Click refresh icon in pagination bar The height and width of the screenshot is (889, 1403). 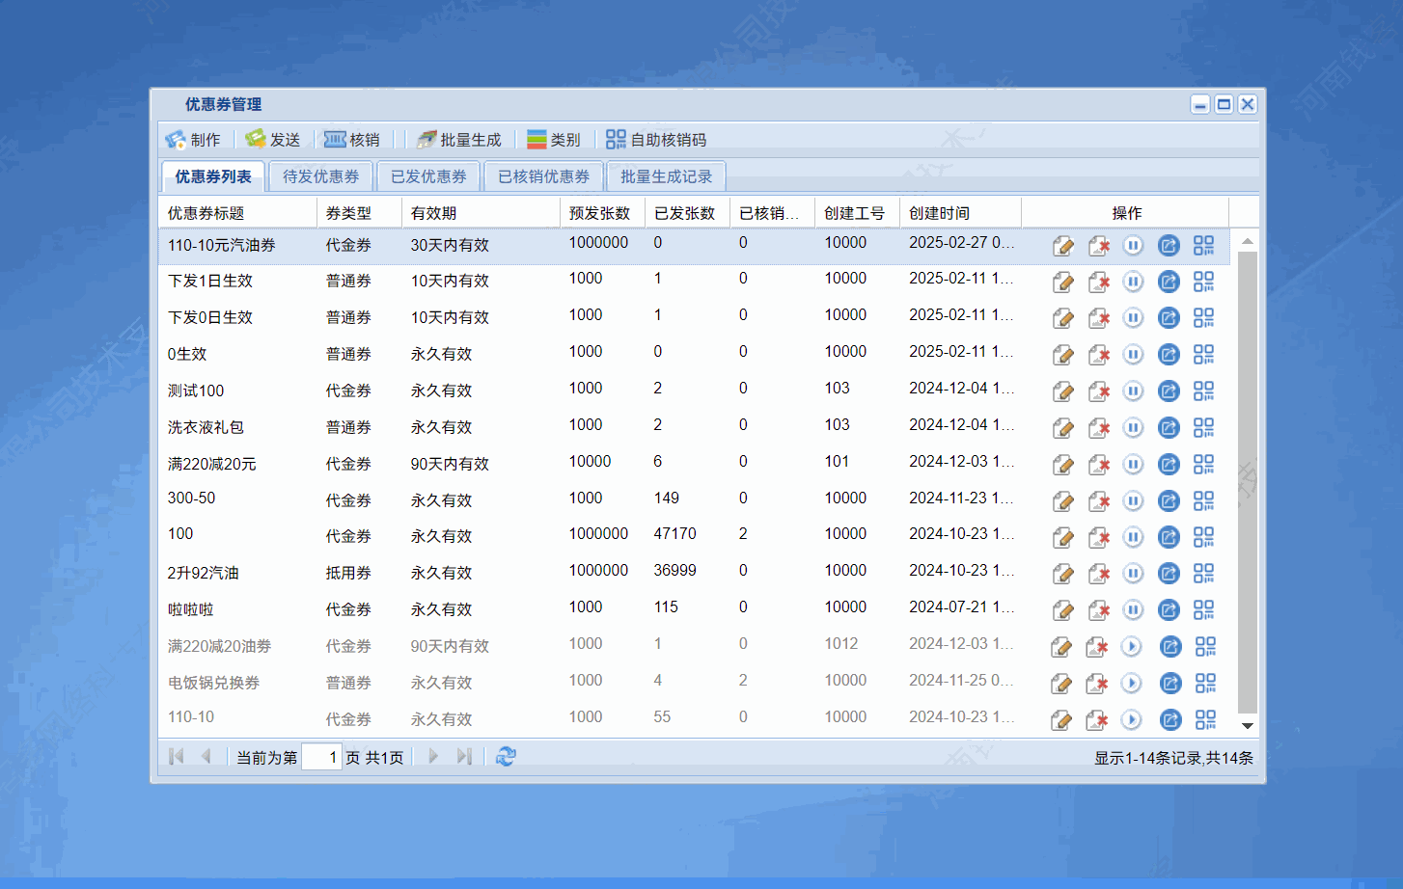click(506, 757)
